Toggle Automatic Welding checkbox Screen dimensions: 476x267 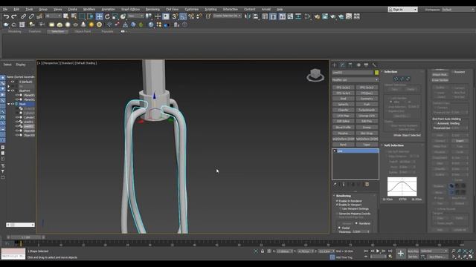click(x=435, y=124)
